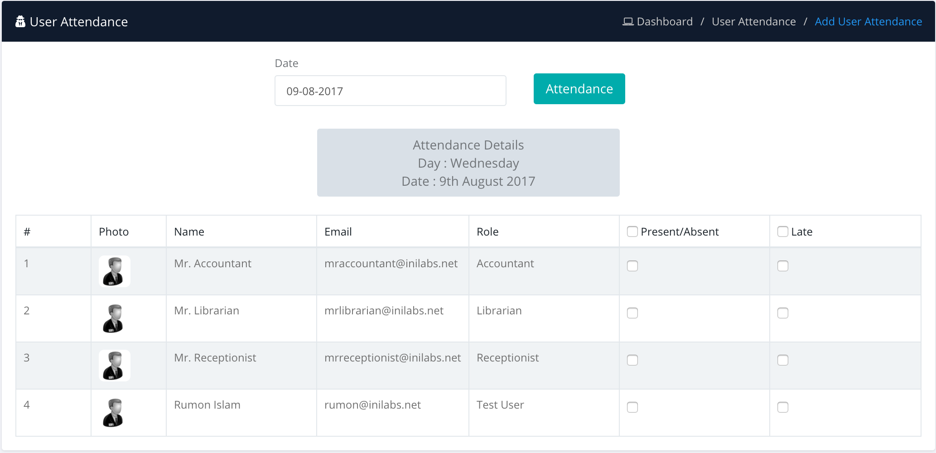Click the teal Attendance button
Screen dimensions: 936x453
(x=579, y=89)
